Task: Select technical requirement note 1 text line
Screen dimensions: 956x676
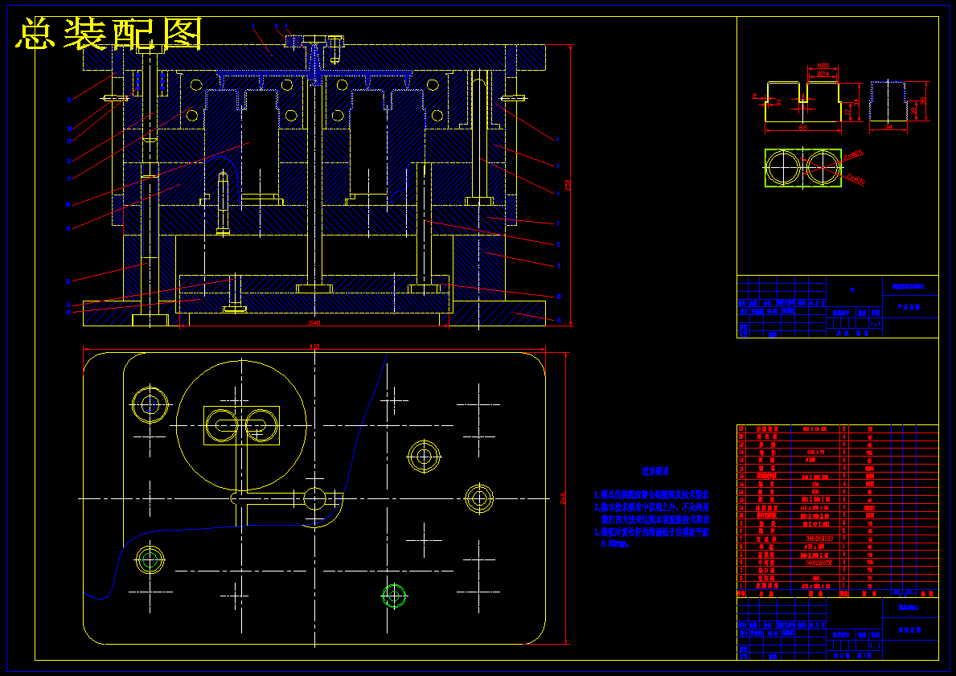Action: click(x=652, y=494)
